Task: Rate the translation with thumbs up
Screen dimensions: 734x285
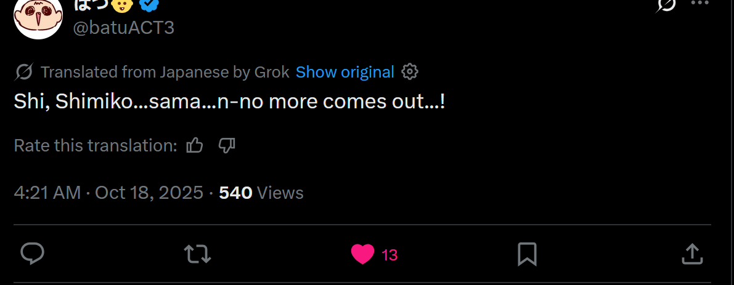Action: coord(195,145)
